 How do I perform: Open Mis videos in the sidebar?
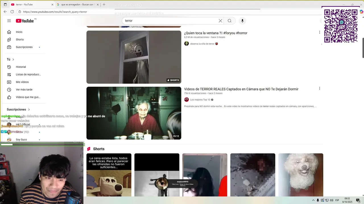click(22, 82)
